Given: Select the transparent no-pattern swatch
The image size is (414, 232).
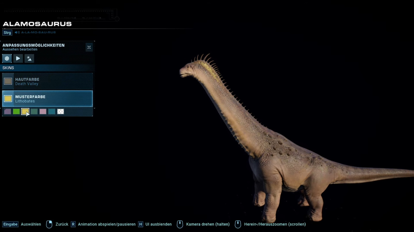Looking at the screenshot, I should (x=60, y=111).
